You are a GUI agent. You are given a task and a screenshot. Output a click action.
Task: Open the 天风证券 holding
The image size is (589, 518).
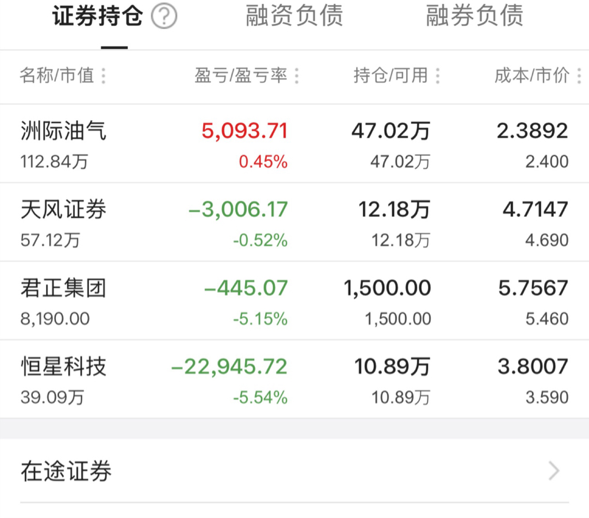tap(294, 222)
